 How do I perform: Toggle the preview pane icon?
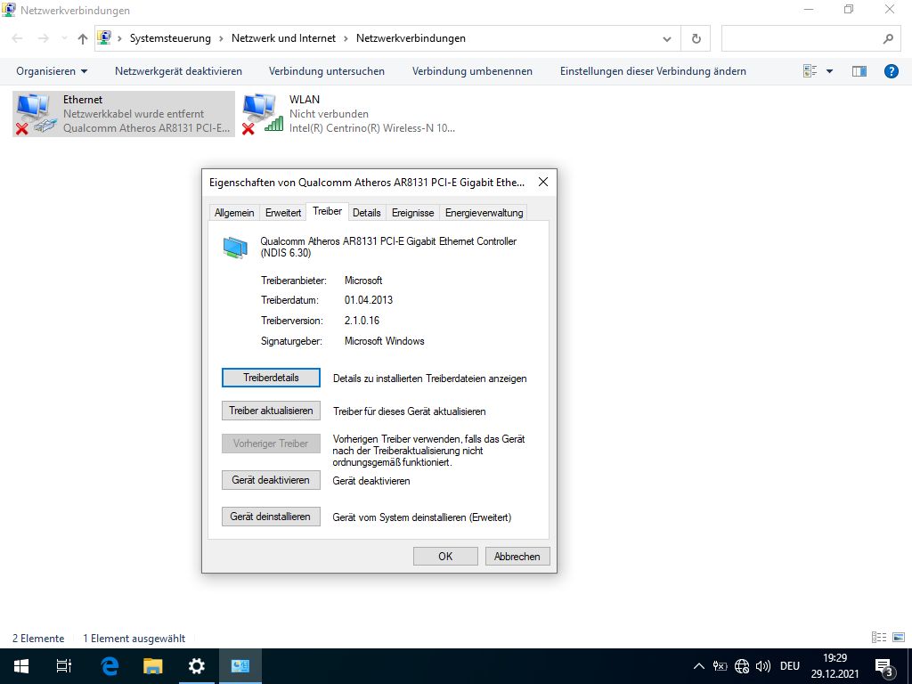tap(859, 71)
